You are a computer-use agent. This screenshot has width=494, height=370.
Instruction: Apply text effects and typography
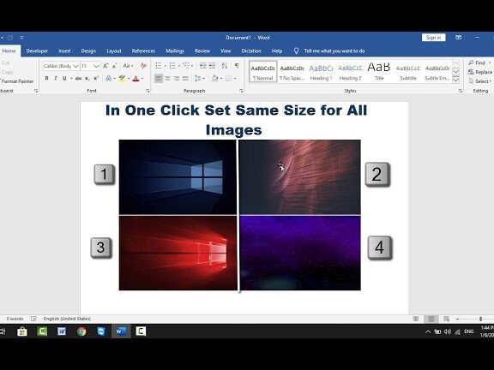click(108, 78)
